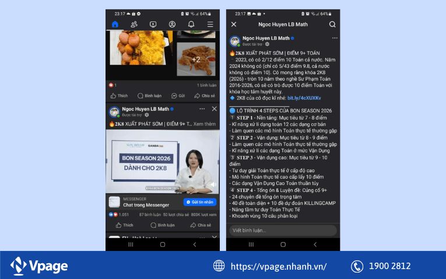Viewport: 446px width, 279px height.
Task: Tap the Android recent apps button on right phone
Action: pyautogui.click(x=251, y=245)
